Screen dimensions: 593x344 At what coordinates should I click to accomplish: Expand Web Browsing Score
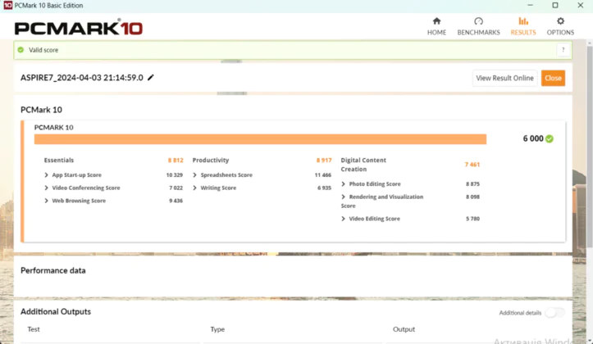point(47,201)
